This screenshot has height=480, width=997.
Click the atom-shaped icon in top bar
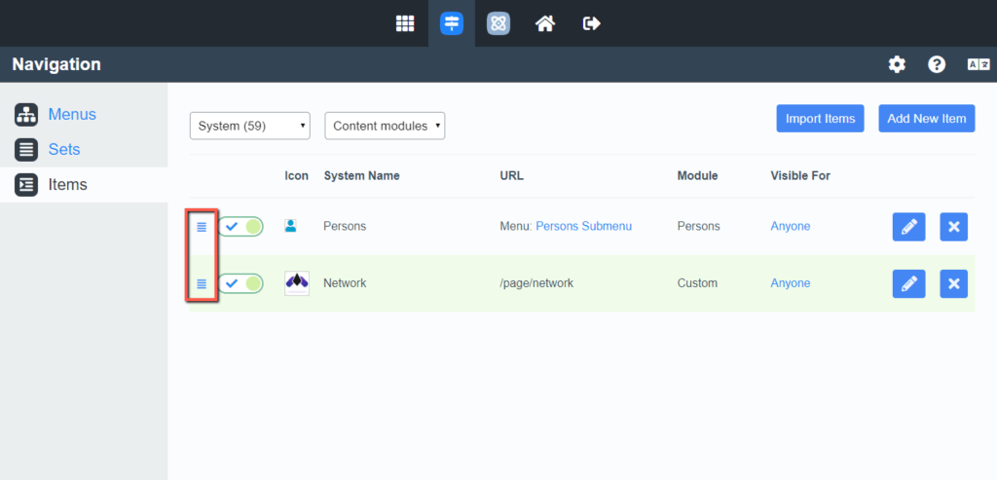(x=498, y=23)
